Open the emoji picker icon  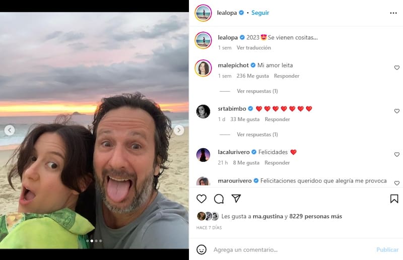pyautogui.click(x=201, y=249)
